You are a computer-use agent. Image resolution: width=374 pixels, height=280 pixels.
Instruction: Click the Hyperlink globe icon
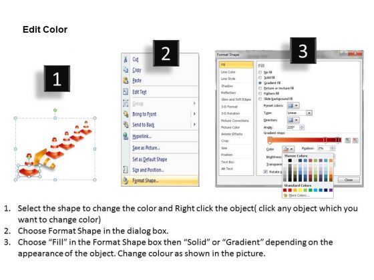(126, 136)
